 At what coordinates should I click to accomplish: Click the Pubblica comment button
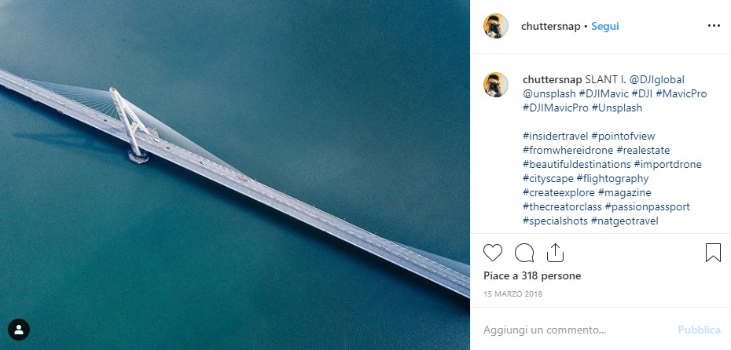point(699,330)
